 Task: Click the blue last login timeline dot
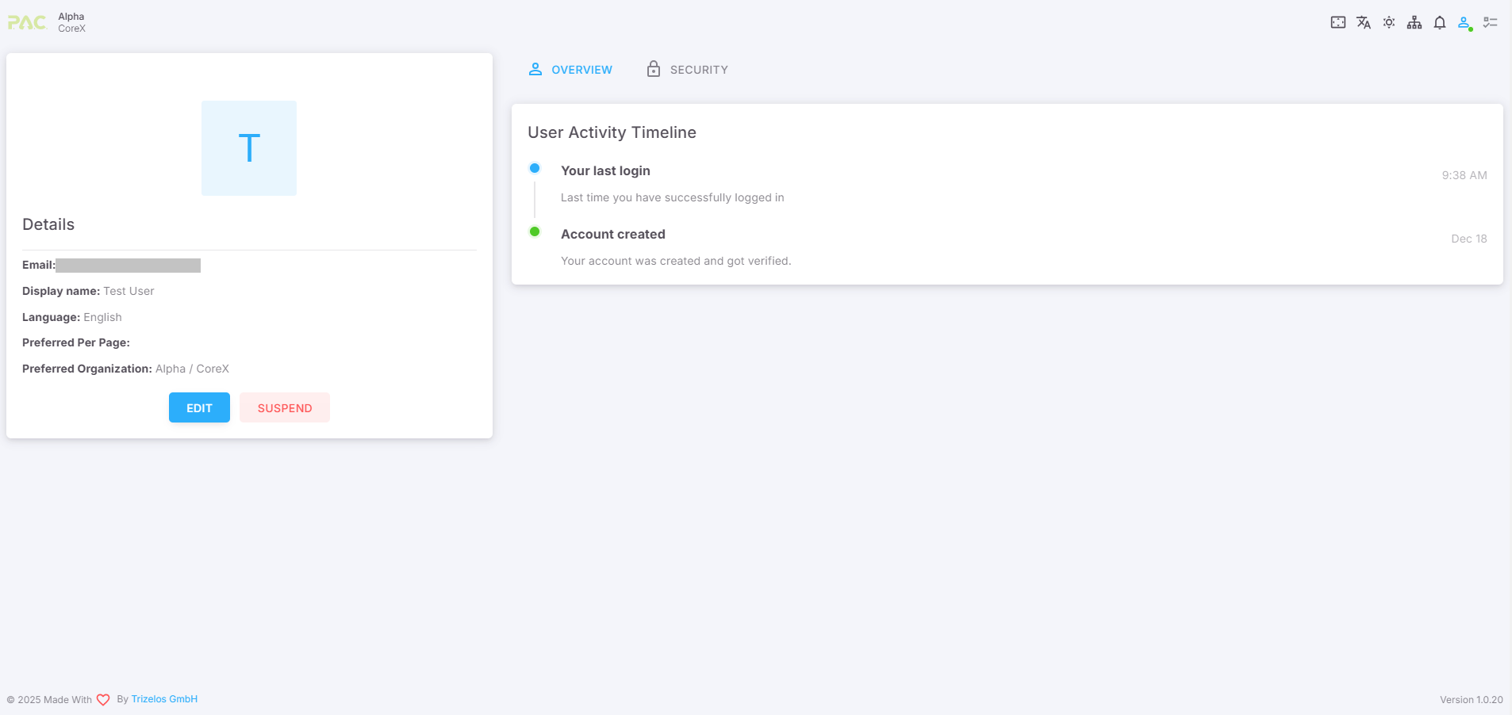pyautogui.click(x=535, y=168)
